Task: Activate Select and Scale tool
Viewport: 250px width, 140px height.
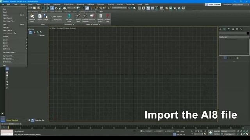Action: pos(61,8)
